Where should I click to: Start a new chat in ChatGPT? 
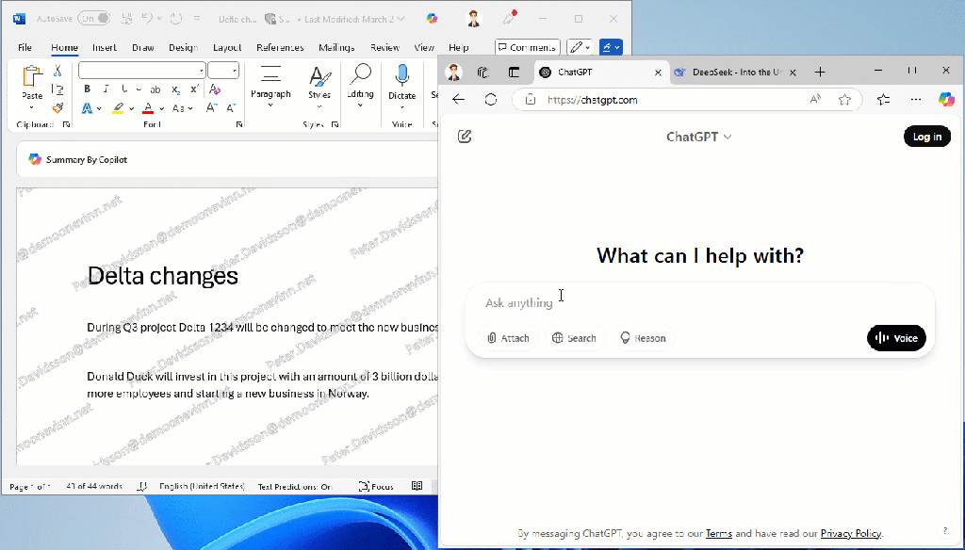[464, 137]
